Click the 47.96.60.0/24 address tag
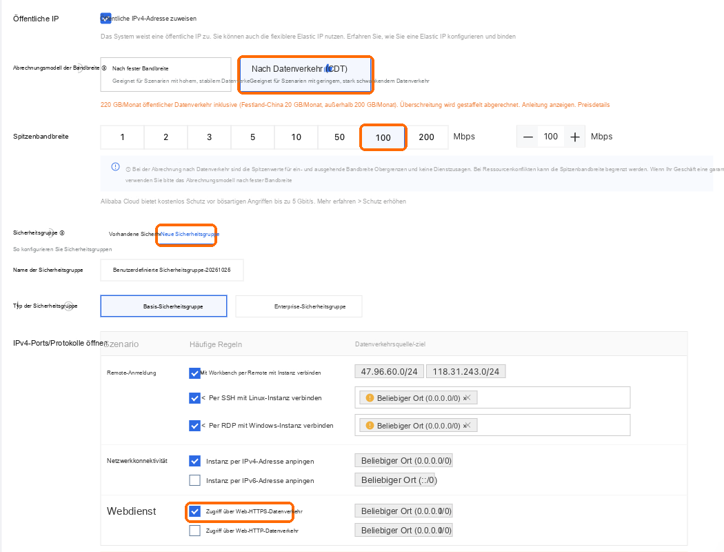 [x=390, y=371]
